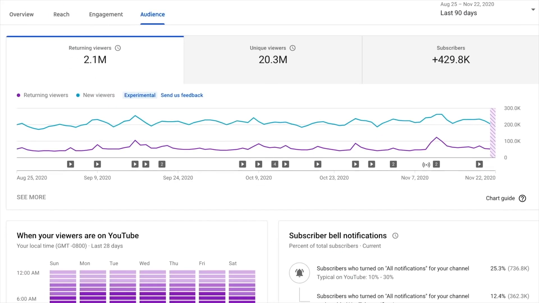Click the Experimental label badge
This screenshot has height=303, width=539.
140,95
